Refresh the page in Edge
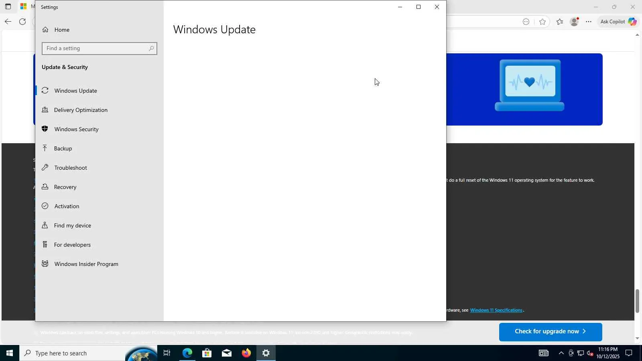The height and width of the screenshot is (361, 642). tap(22, 22)
